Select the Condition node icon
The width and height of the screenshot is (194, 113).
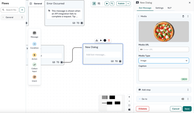pyautogui.click(x=34, y=44)
